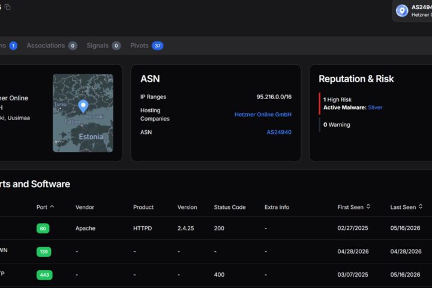Click the map marker pin on Helsinki
The height and width of the screenshot is (288, 432).
tap(83, 106)
